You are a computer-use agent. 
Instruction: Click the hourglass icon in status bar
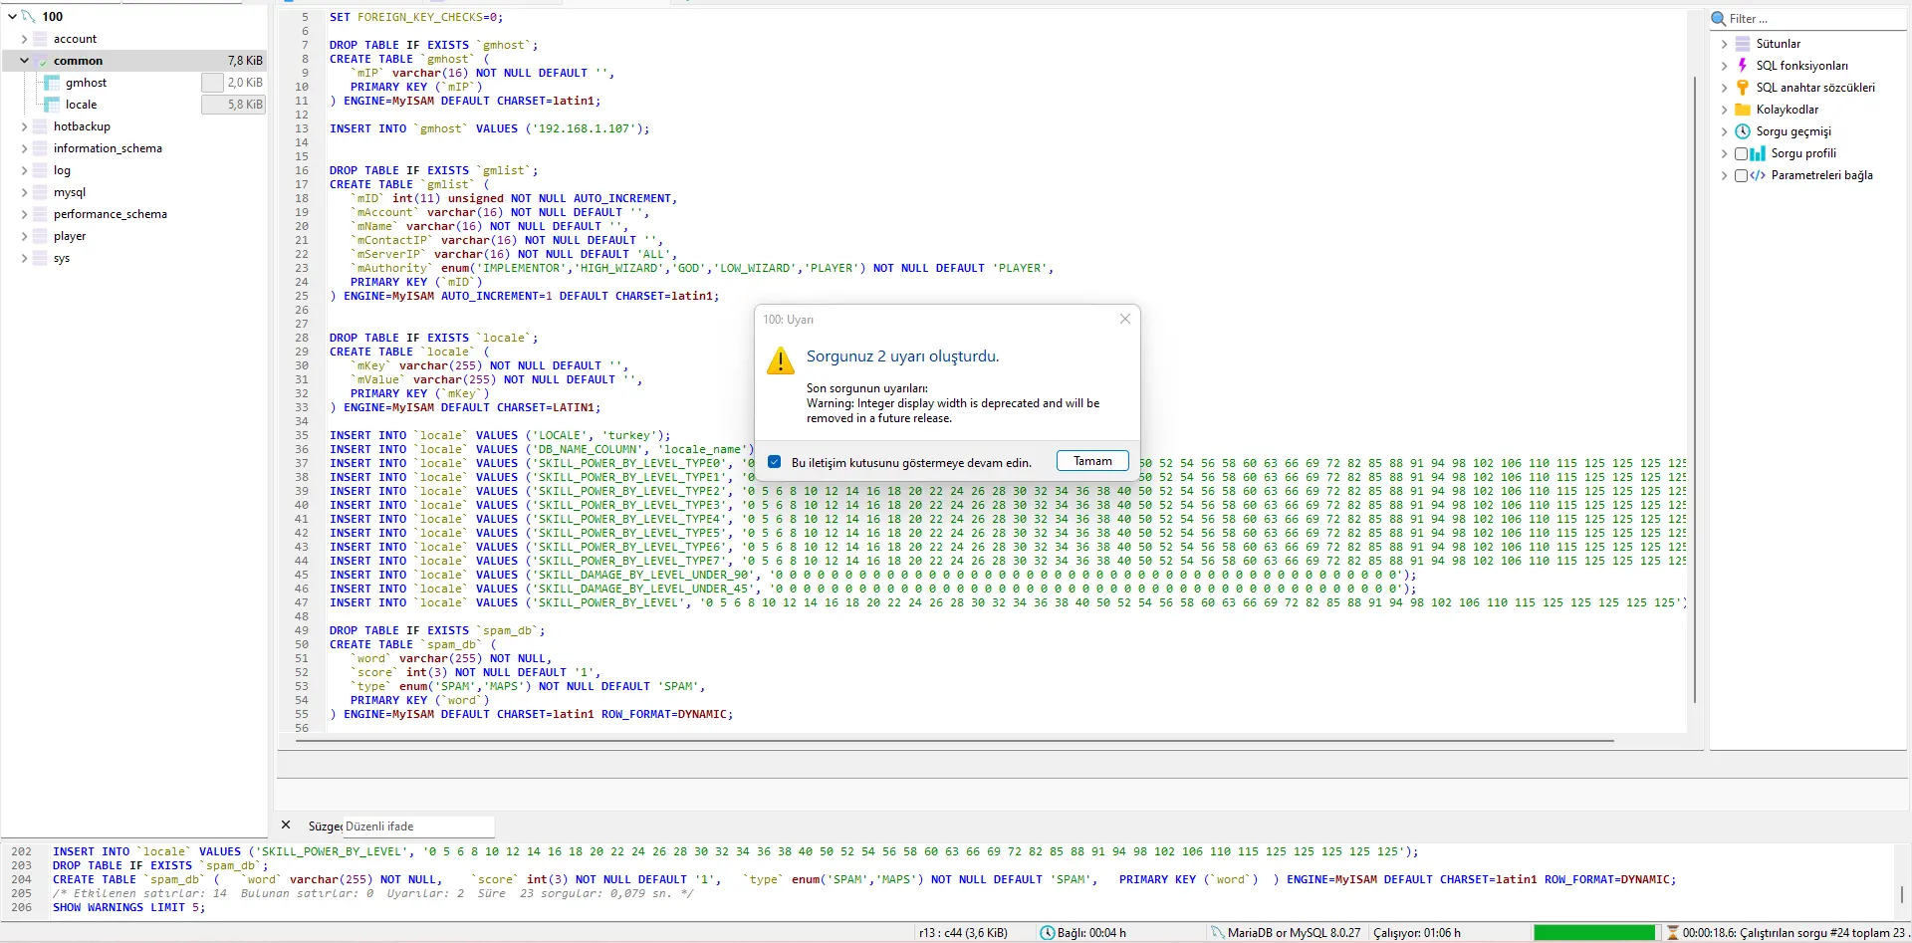tap(1673, 933)
